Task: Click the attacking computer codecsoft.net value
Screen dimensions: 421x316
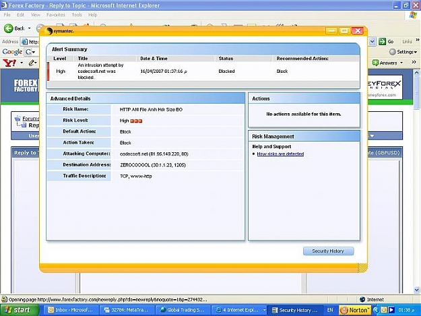Action: pyautogui.click(x=154, y=154)
